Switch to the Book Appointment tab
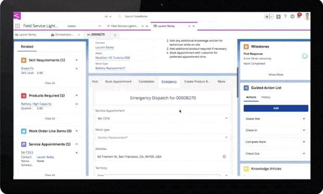This screenshot has width=323, height=194. (x=118, y=82)
